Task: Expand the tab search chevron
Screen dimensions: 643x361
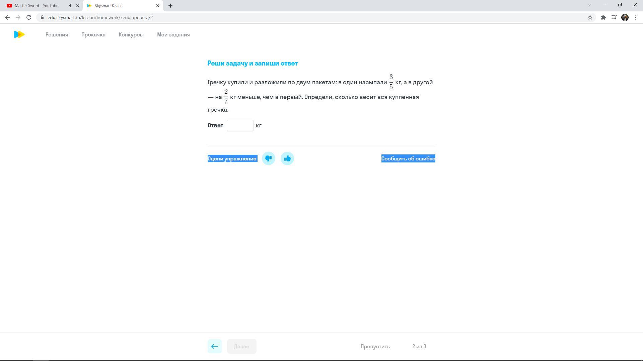Action: point(589,5)
